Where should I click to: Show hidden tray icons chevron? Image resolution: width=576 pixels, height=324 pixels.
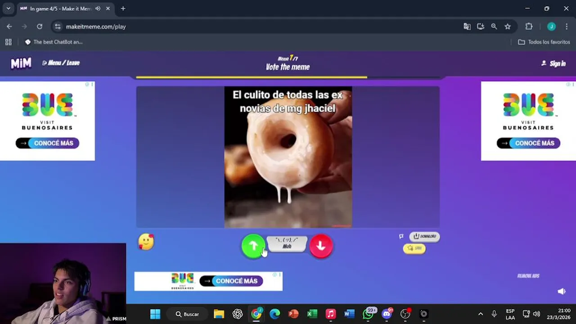coord(481,314)
